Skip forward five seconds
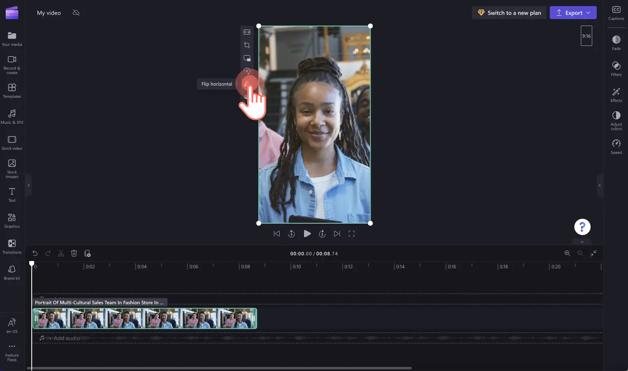This screenshot has width=628, height=371. click(322, 234)
